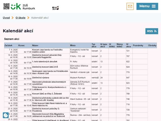Open cookie settings icon
161x121 pixels.
pos(6,115)
